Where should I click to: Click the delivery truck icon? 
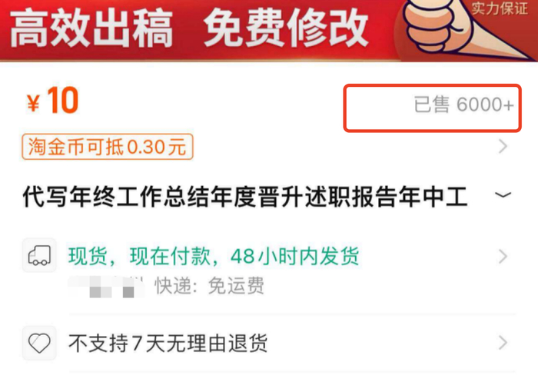tap(39, 255)
